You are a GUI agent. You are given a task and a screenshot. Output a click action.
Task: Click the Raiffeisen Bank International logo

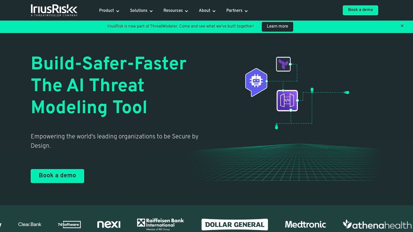point(161,224)
